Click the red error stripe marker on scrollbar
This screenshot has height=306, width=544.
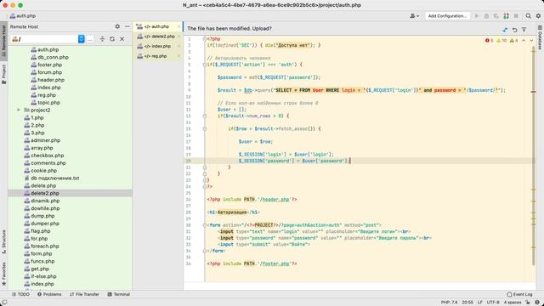tap(534, 92)
